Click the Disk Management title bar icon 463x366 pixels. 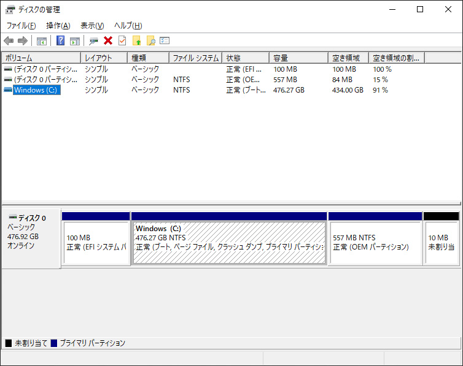[x=10, y=10]
